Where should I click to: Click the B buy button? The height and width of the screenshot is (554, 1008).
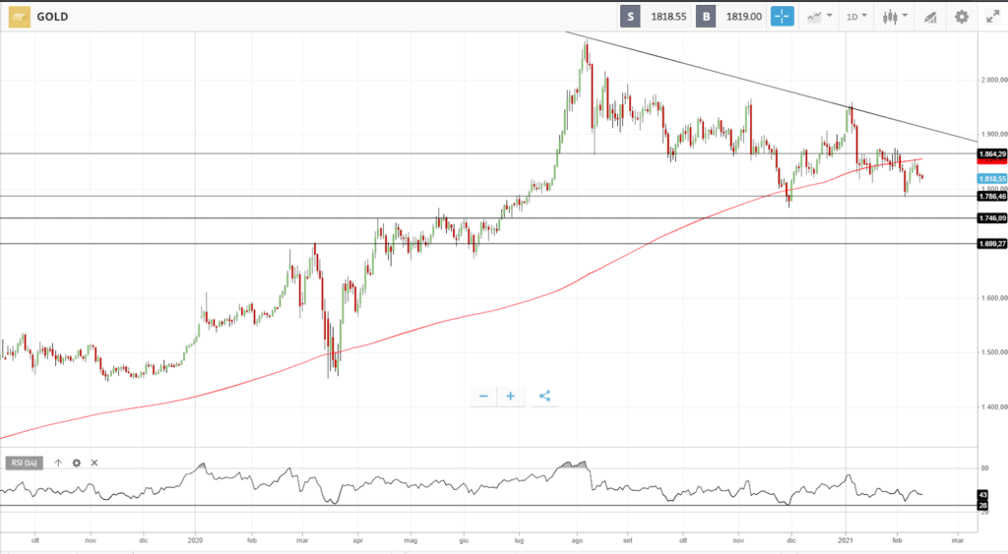pos(706,17)
